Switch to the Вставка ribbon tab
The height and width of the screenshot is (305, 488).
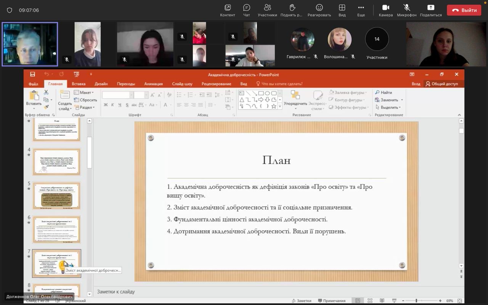pos(79,84)
